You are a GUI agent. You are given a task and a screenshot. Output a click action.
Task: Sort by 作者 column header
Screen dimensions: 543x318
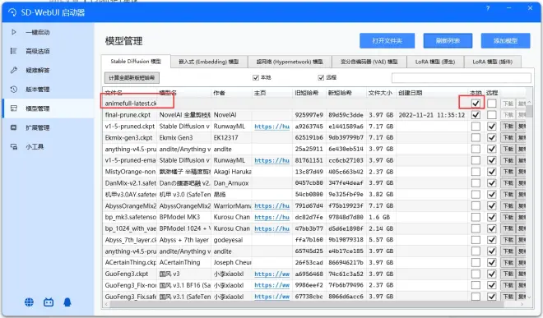[x=232, y=93]
